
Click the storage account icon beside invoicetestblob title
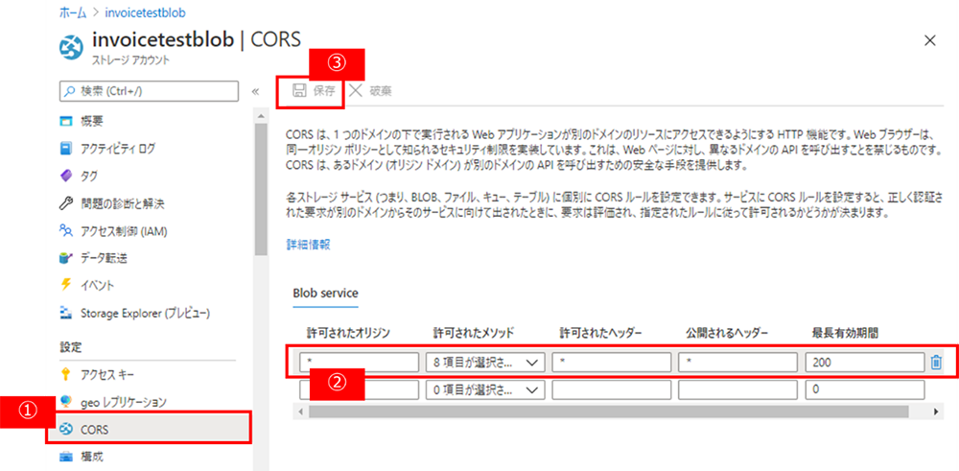tap(72, 48)
